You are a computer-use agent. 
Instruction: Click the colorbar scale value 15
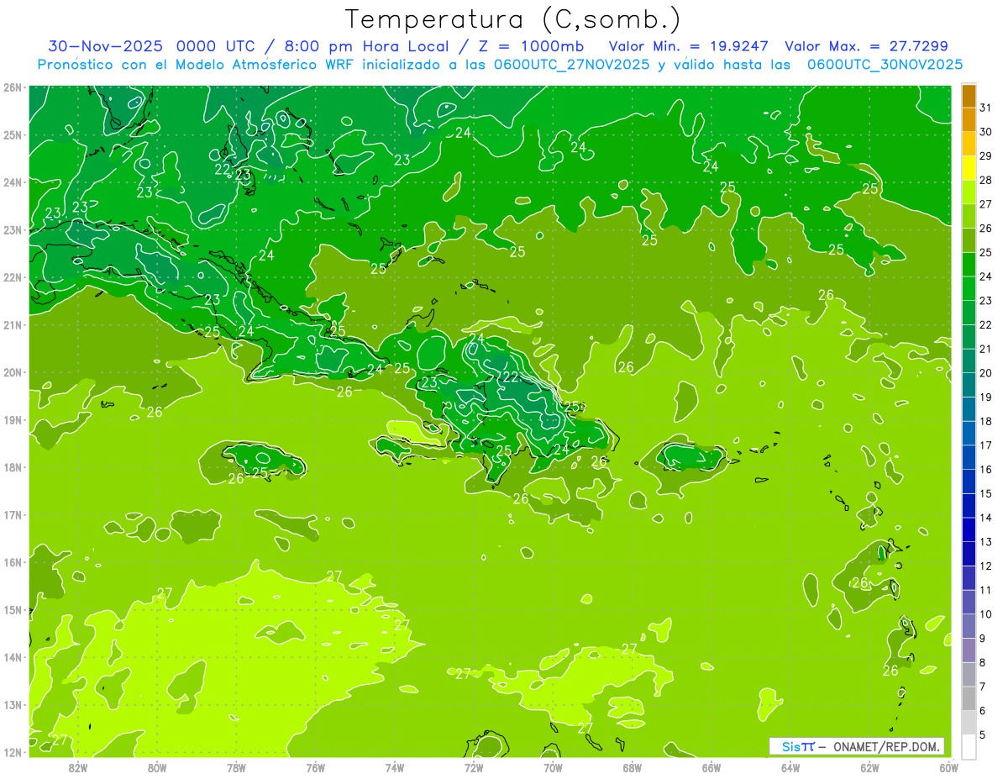point(986,493)
